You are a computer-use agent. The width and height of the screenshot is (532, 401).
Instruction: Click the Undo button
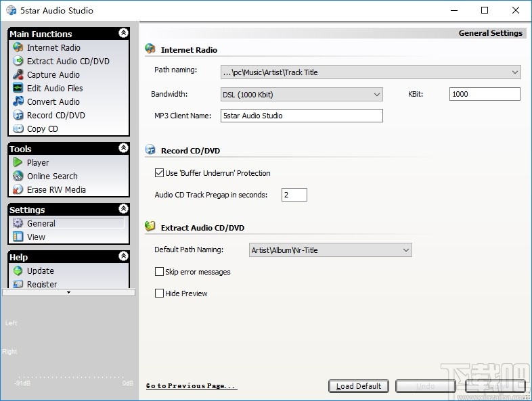click(426, 386)
